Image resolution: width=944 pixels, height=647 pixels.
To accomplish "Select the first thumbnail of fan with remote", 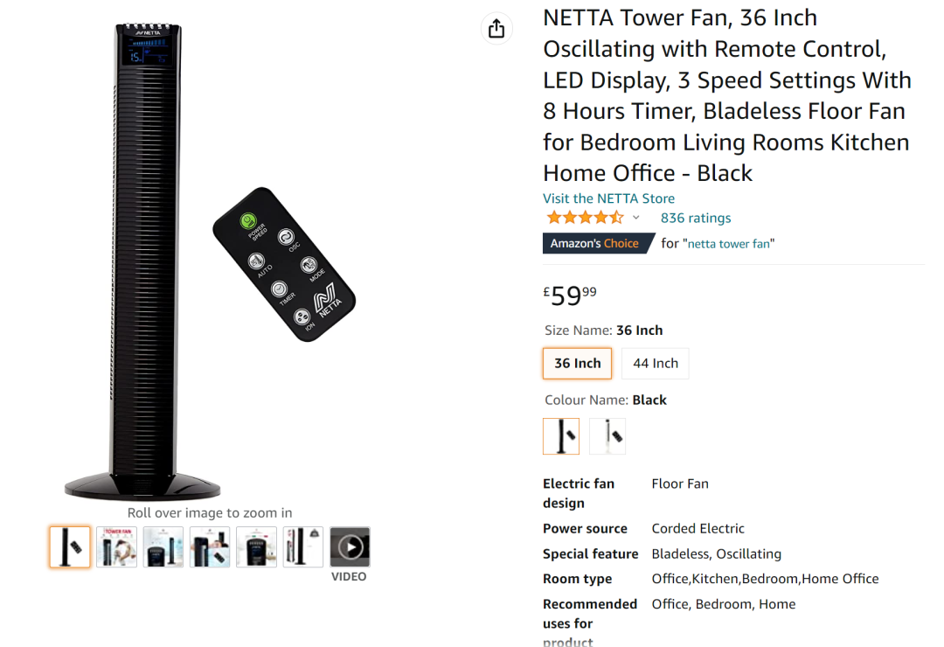I will coord(70,547).
